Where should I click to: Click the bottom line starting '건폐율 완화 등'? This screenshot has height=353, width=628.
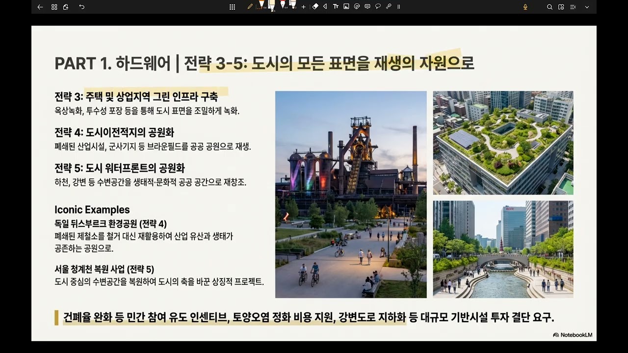(x=309, y=317)
